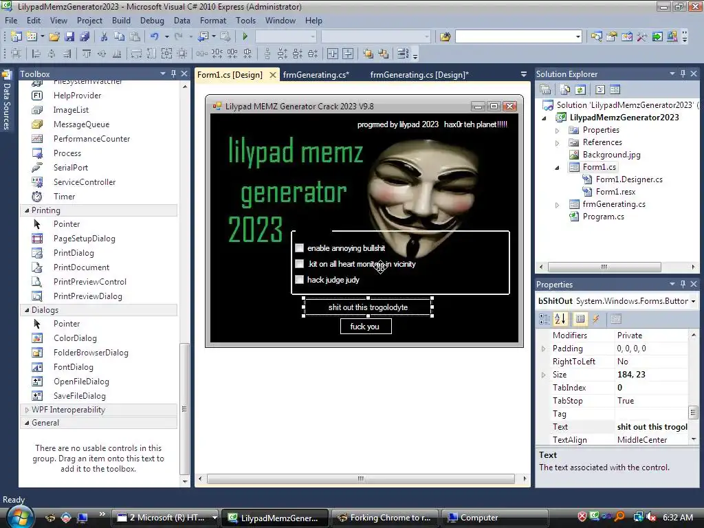
Task: Collapse the General toolbox group
Action: click(x=27, y=423)
